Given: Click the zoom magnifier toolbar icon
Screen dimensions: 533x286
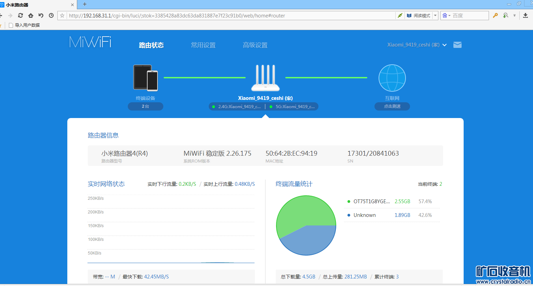Looking at the screenshot, I should pos(506,15).
